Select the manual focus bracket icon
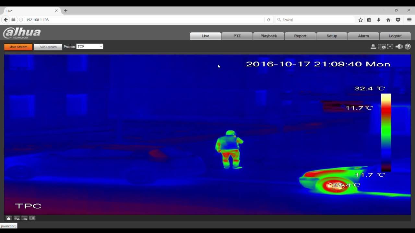415x233 pixels. 390,47
